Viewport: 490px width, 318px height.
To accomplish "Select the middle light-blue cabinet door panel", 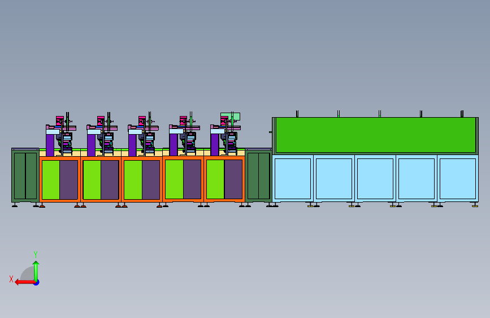I will [x=375, y=179].
